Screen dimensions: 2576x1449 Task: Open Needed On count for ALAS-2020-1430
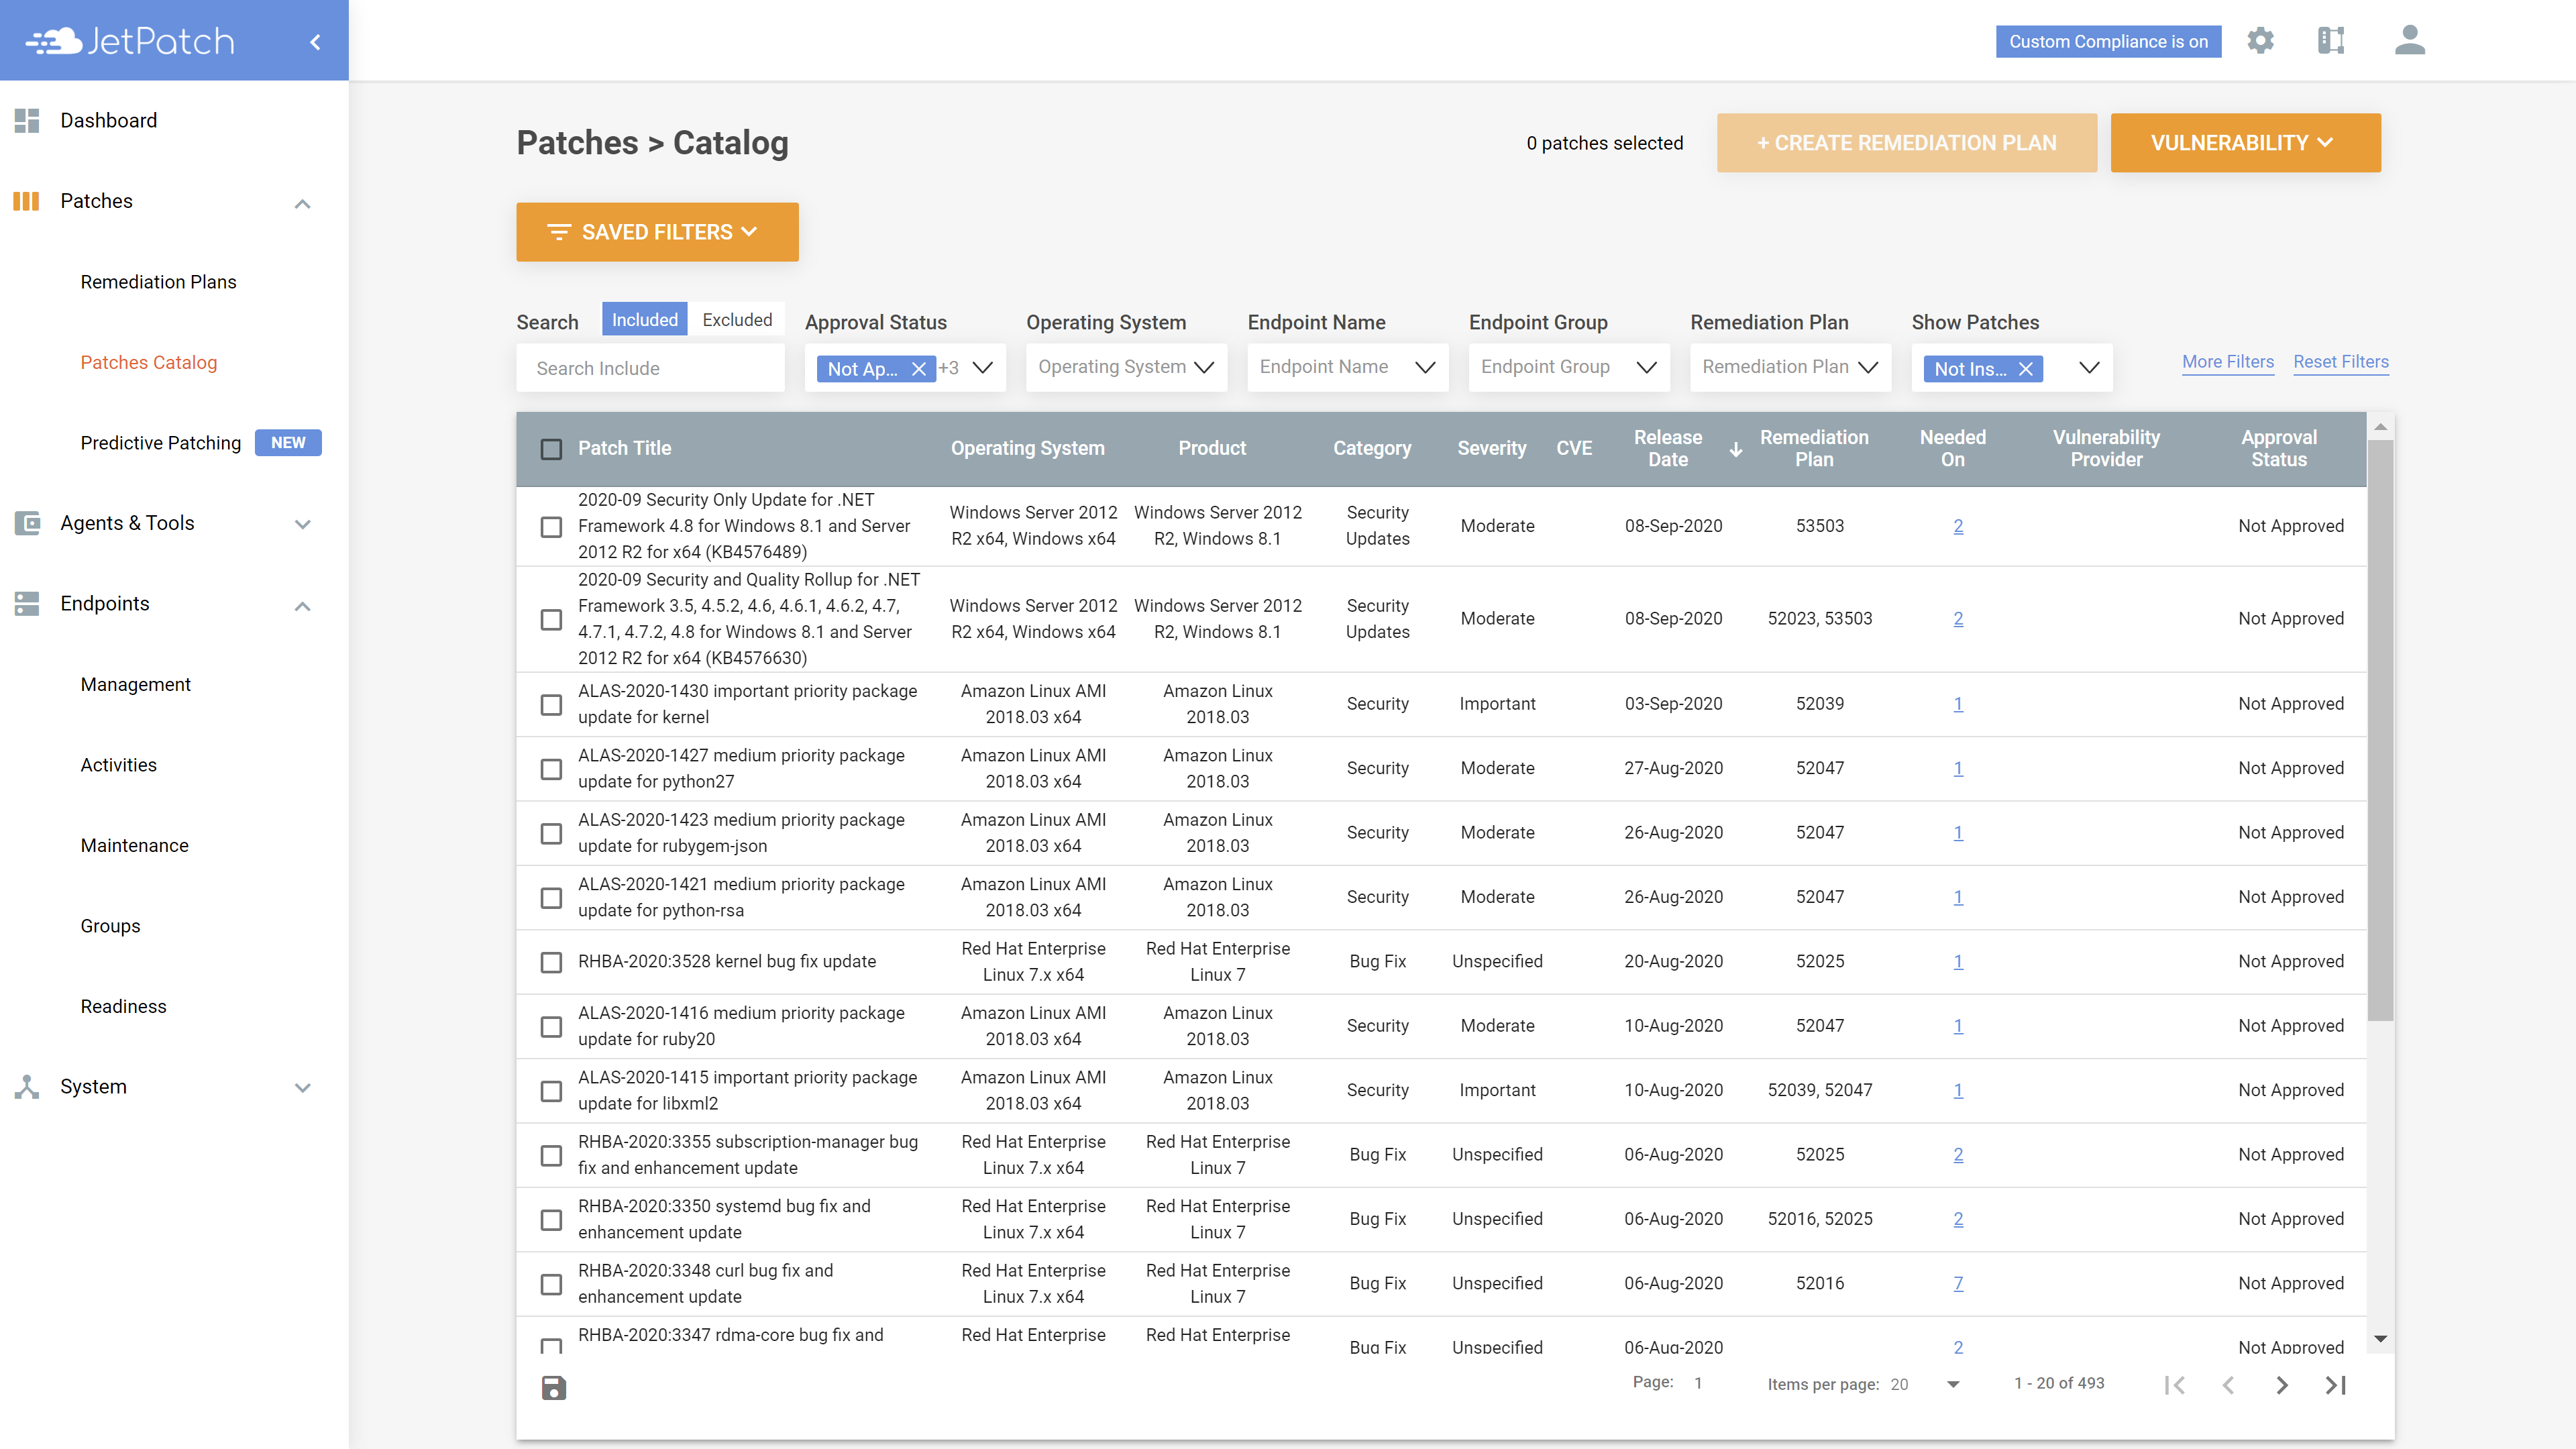pos(1957,704)
